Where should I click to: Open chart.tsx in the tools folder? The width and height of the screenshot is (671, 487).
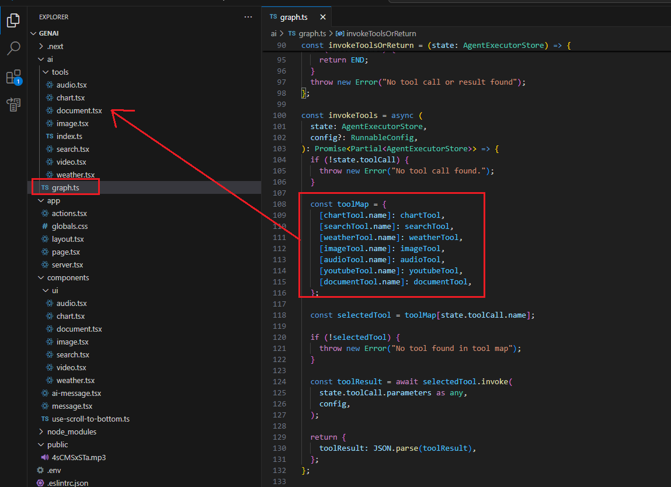click(x=71, y=98)
